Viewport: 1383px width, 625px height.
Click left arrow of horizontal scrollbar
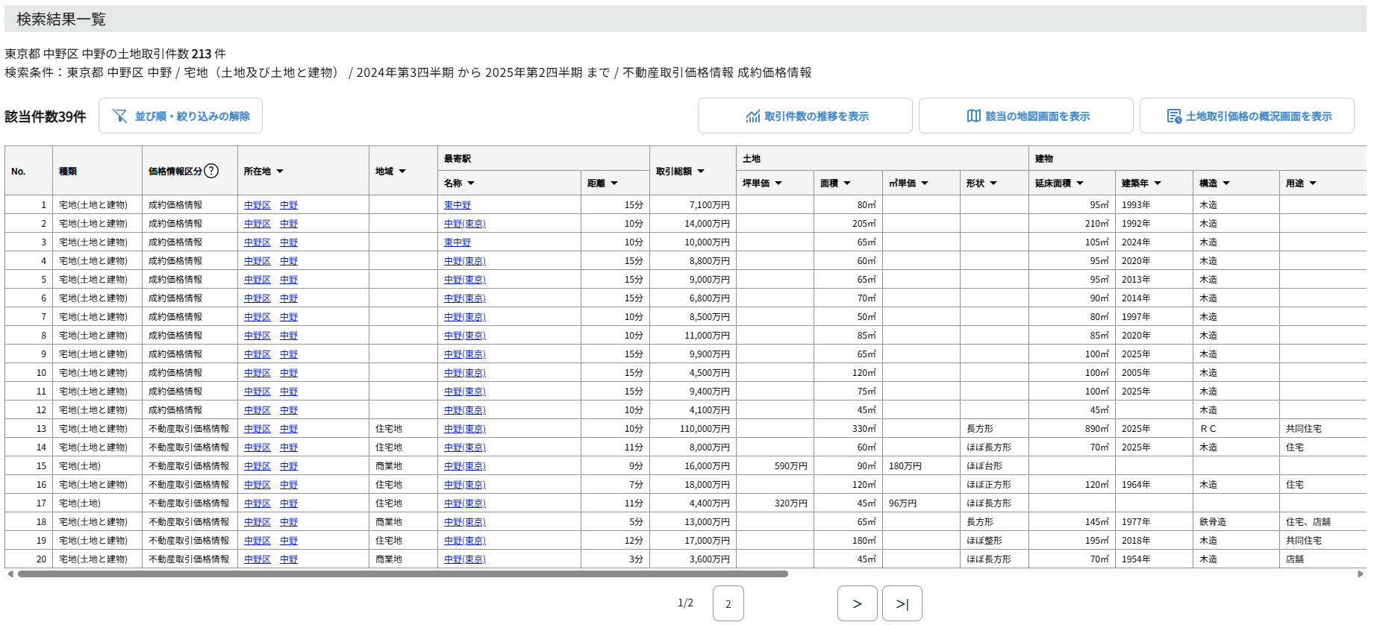pos(10,574)
